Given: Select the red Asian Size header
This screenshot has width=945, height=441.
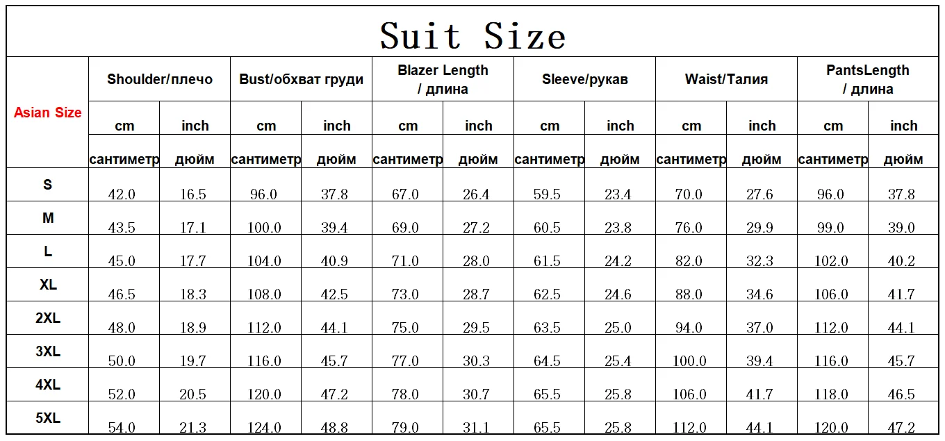Looking at the screenshot, I should [47, 113].
